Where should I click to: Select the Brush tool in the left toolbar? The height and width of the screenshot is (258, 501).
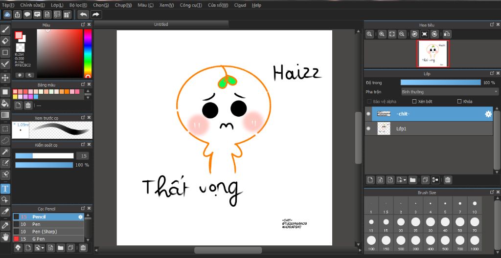tap(5, 30)
